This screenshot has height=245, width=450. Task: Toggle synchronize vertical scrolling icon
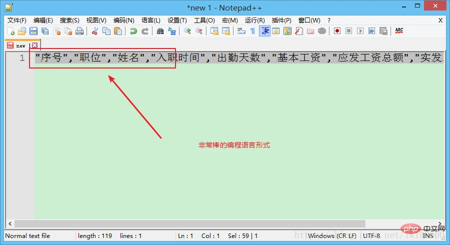214,31
